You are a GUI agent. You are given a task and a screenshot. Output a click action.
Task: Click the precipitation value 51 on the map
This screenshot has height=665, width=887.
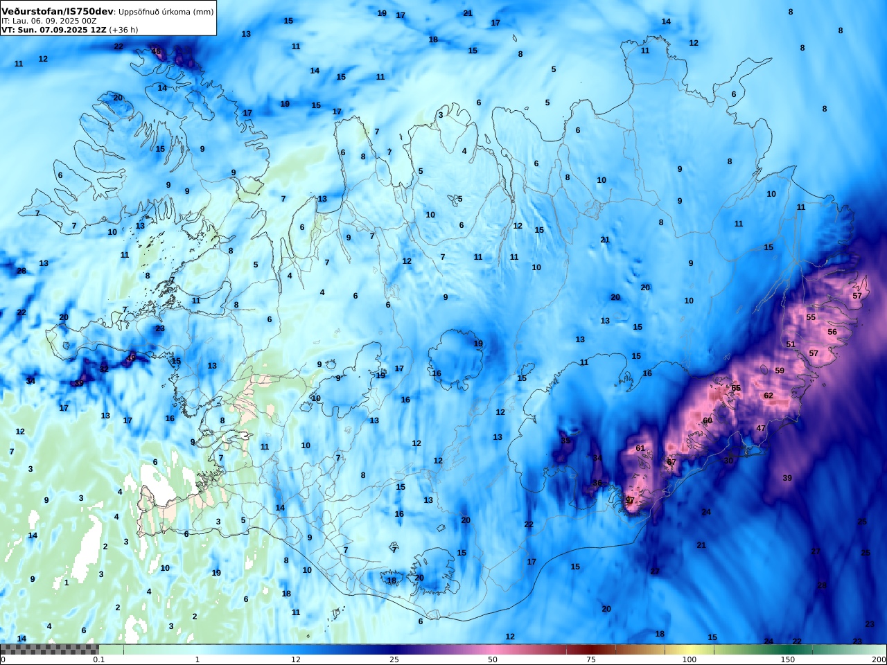[791, 344]
